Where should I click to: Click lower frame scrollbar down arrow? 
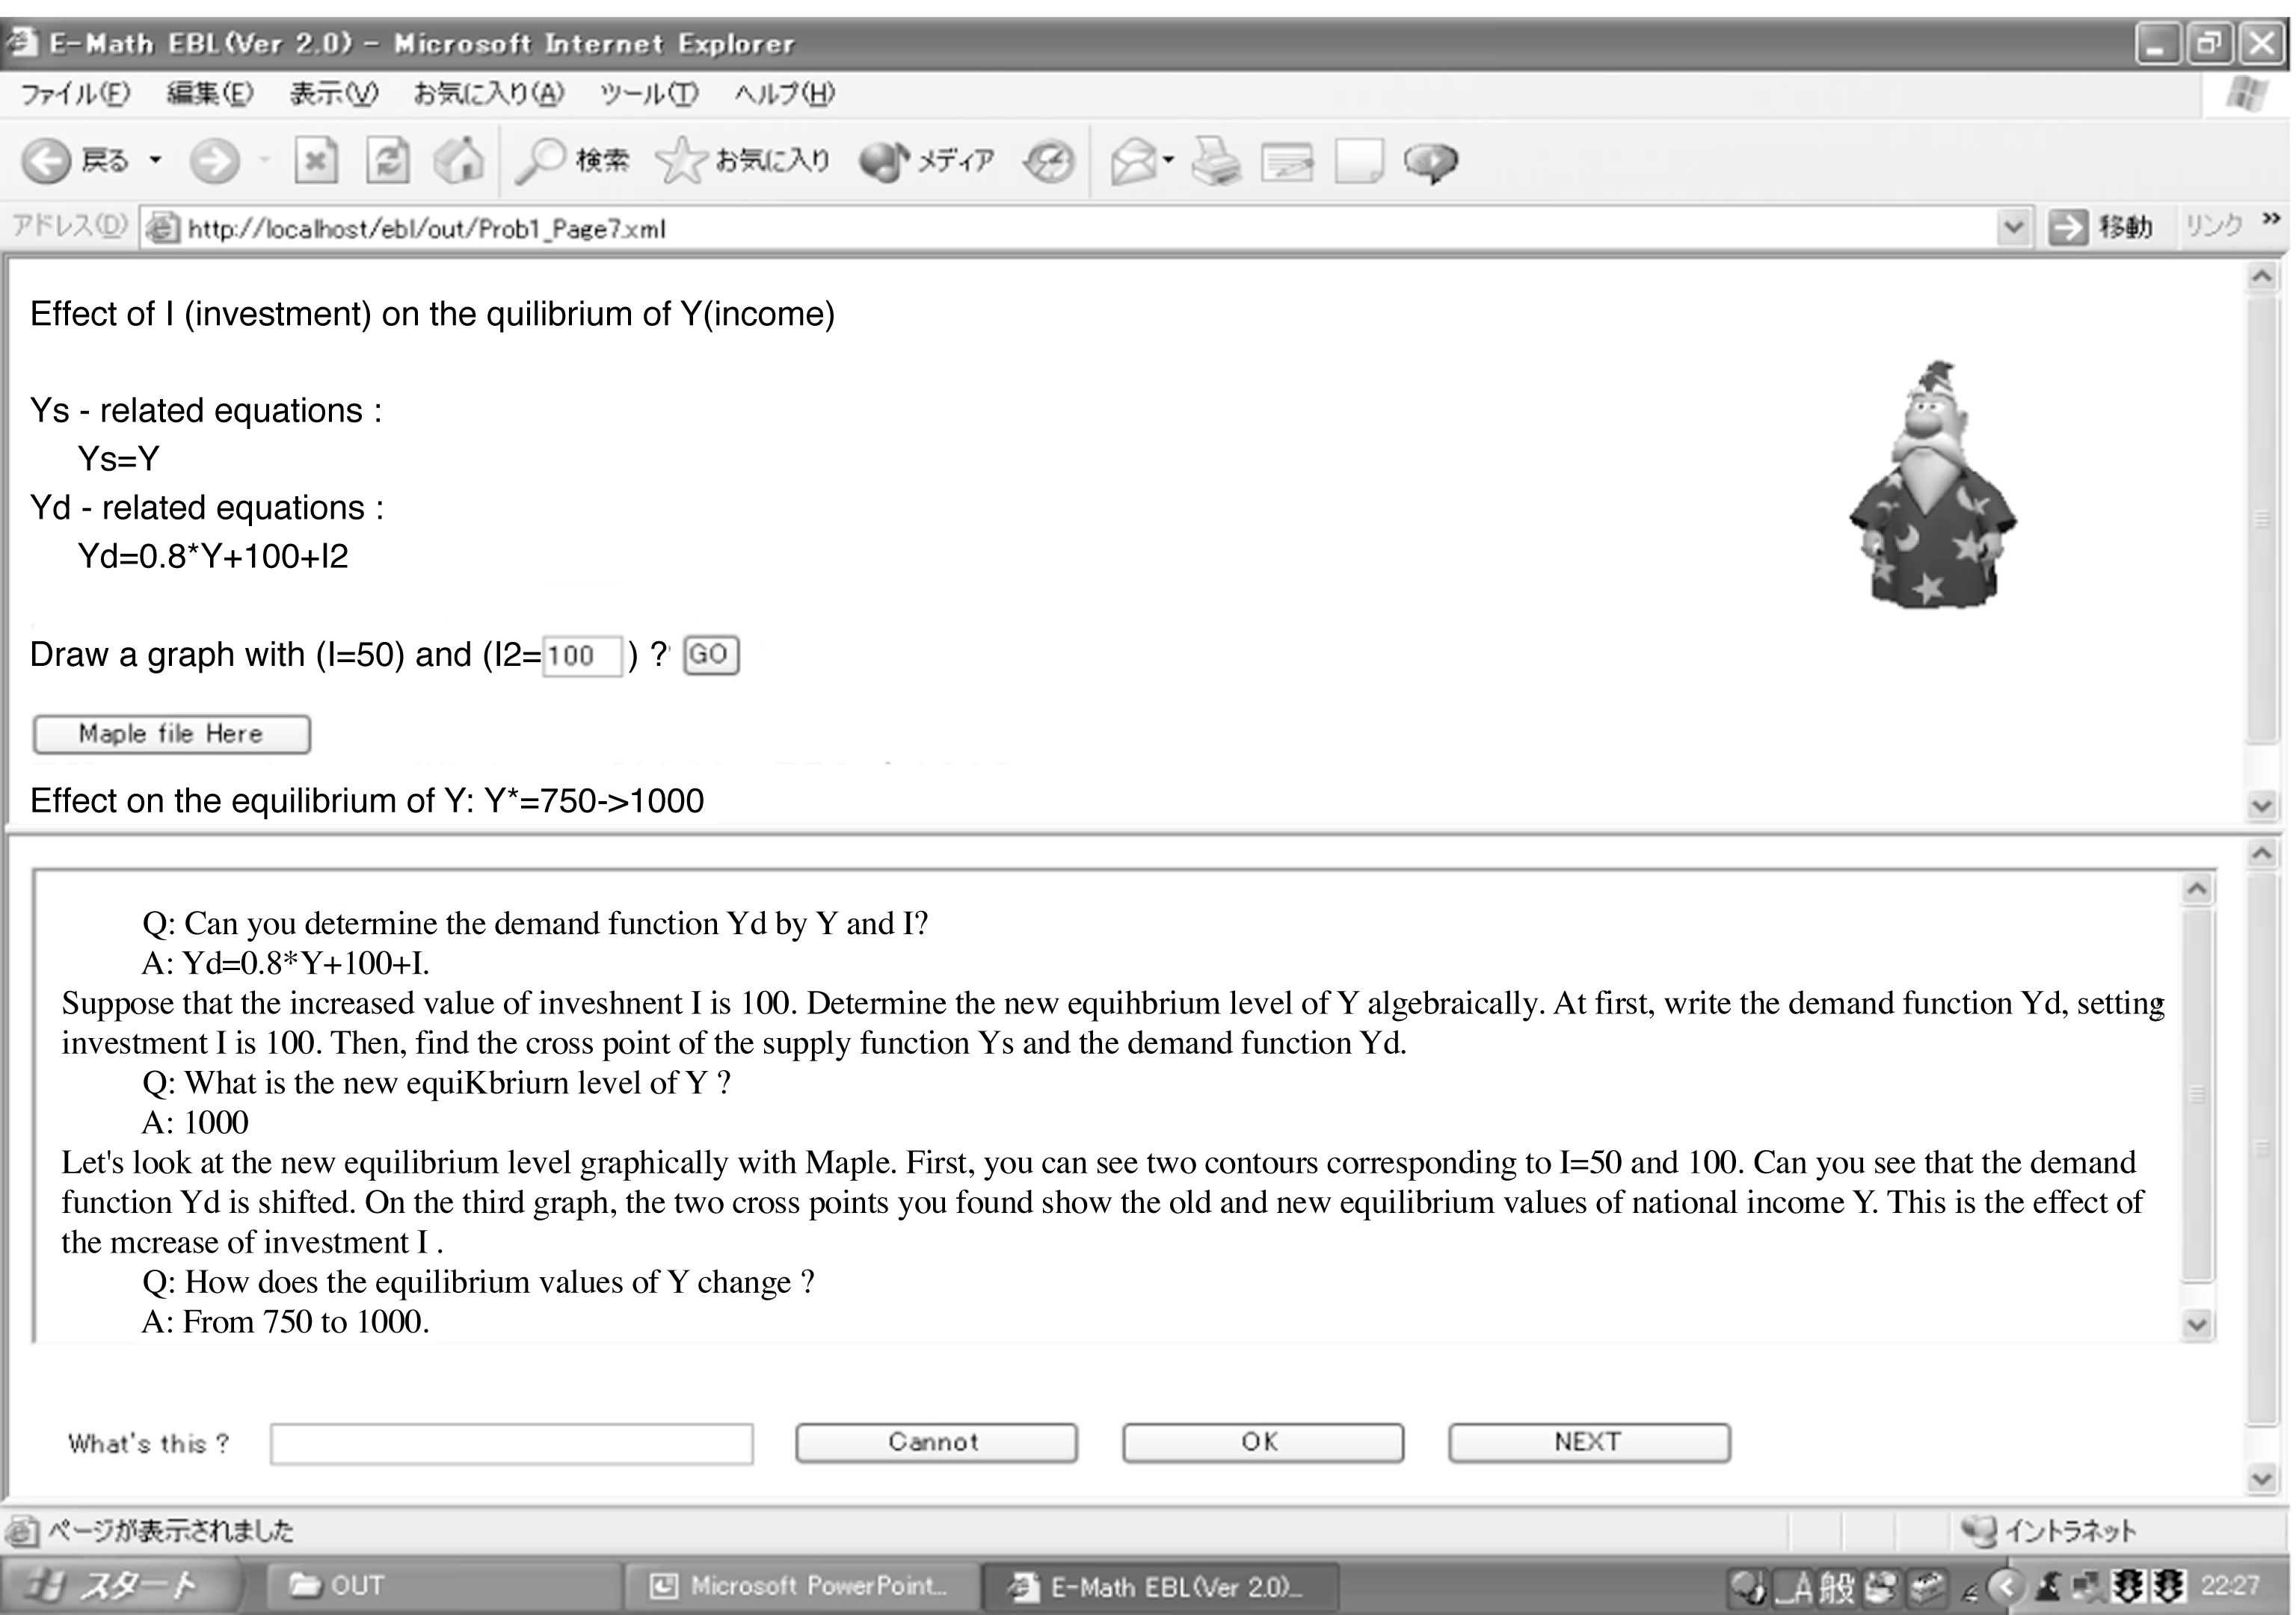[x=2262, y=1478]
